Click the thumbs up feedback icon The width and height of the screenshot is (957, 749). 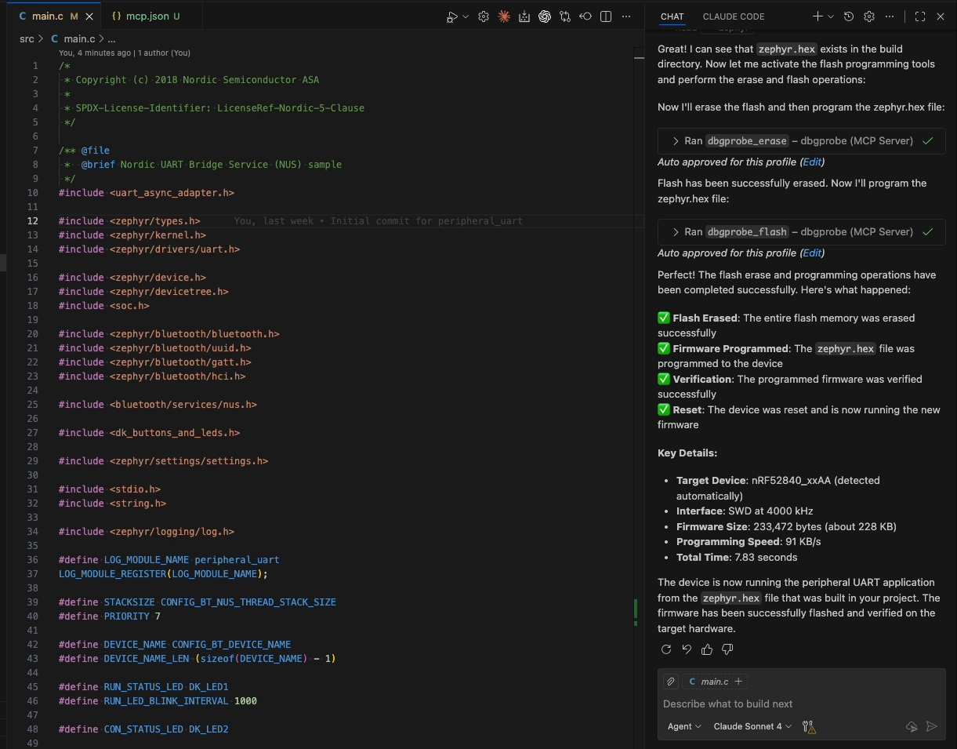707,649
